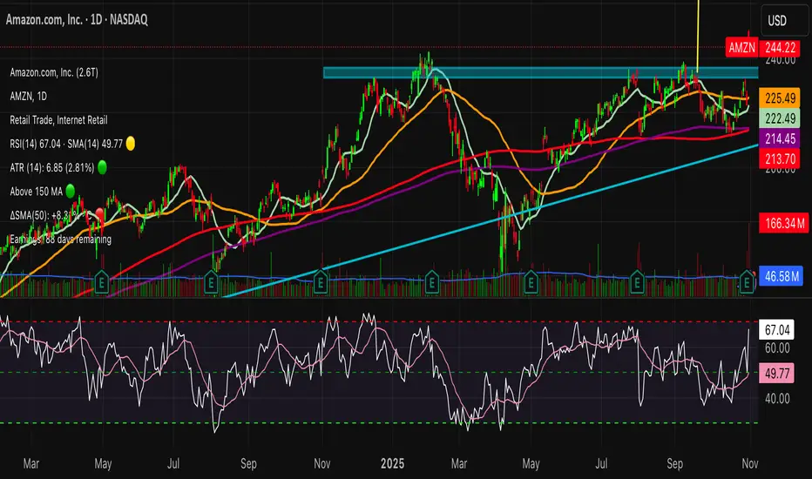Click the green status dot beside ATR (14)

point(102,167)
